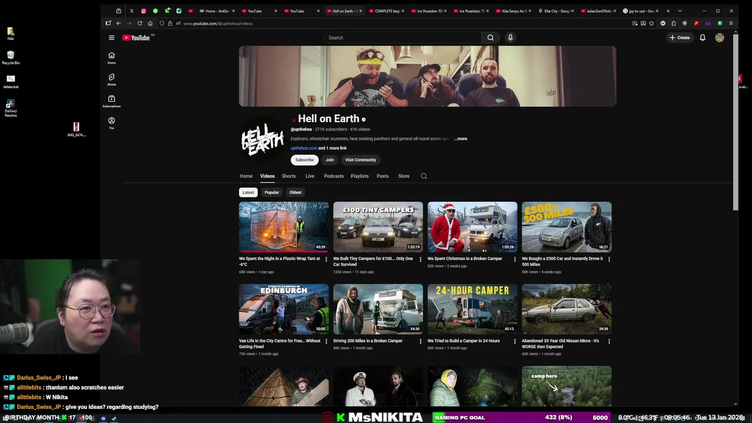Open Recycle Bin on the desktop
This screenshot has width=752, height=423.
pyautogui.click(x=11, y=58)
